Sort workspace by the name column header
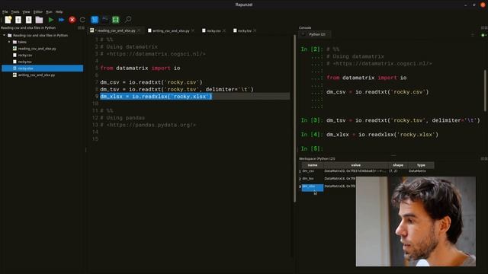The height and width of the screenshot is (274, 488). pos(313,165)
